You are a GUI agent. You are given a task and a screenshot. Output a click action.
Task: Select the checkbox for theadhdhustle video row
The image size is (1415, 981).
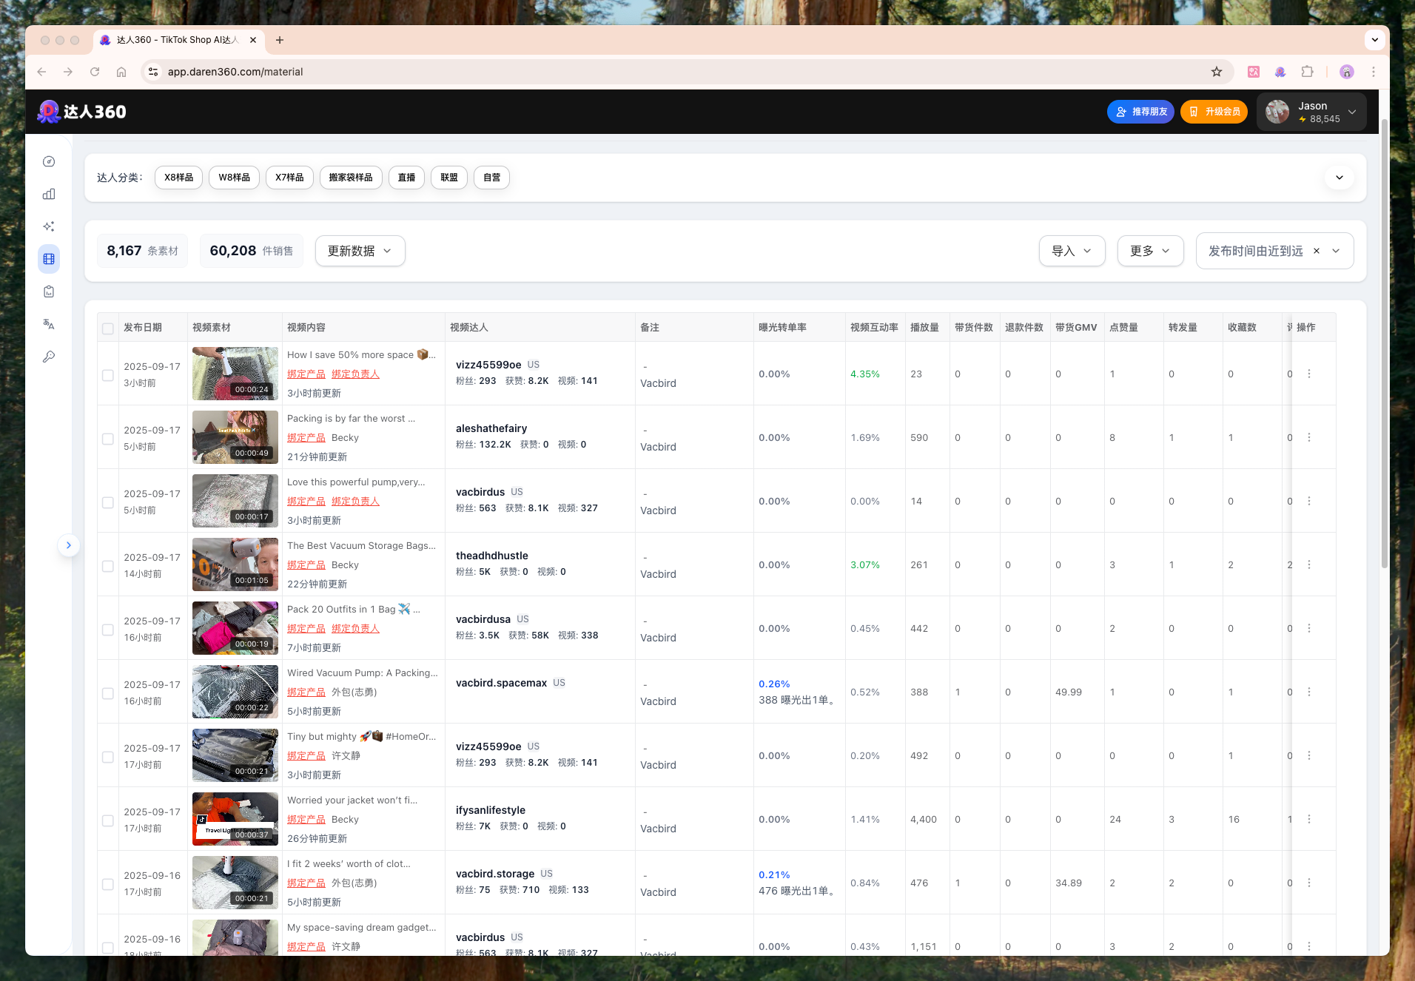pos(108,566)
